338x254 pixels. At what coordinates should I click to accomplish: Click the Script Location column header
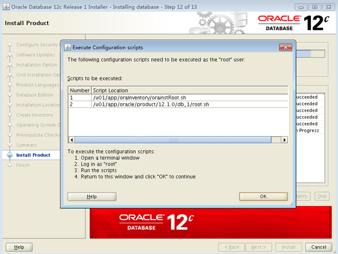pyautogui.click(x=190, y=91)
